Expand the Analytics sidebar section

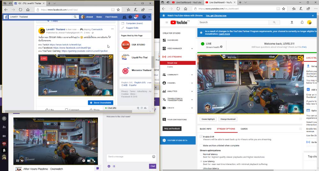pos(192,91)
